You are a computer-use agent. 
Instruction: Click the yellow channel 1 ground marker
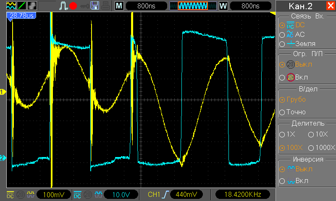pos(3,92)
